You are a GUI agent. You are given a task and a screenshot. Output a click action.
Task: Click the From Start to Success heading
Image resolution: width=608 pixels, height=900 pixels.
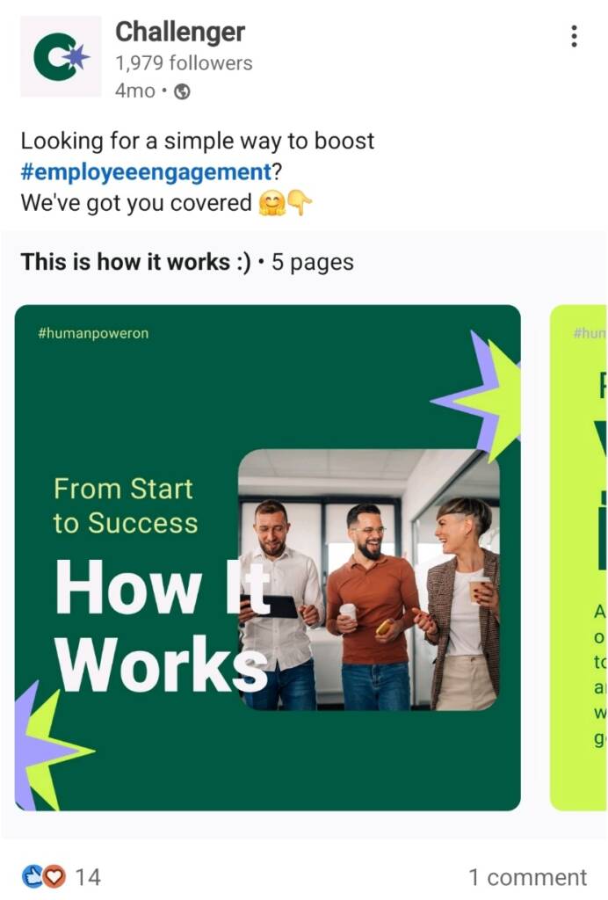tap(125, 505)
